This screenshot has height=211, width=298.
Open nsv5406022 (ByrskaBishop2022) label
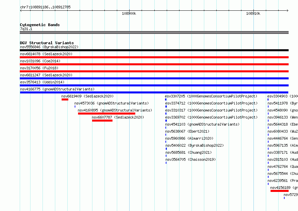tap(195, 145)
